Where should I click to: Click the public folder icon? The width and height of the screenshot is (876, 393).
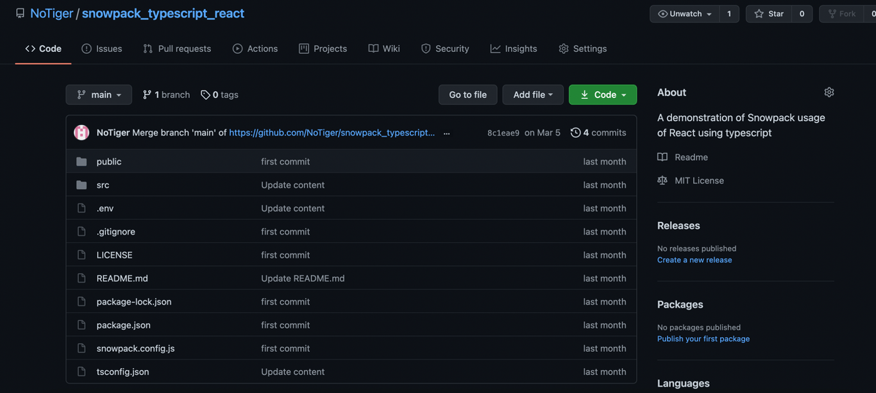[x=81, y=162]
